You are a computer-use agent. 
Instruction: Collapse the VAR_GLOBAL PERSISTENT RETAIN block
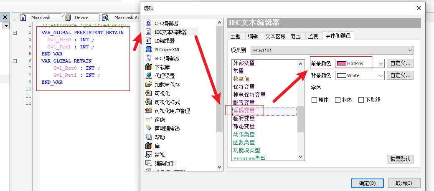(x=15, y=32)
